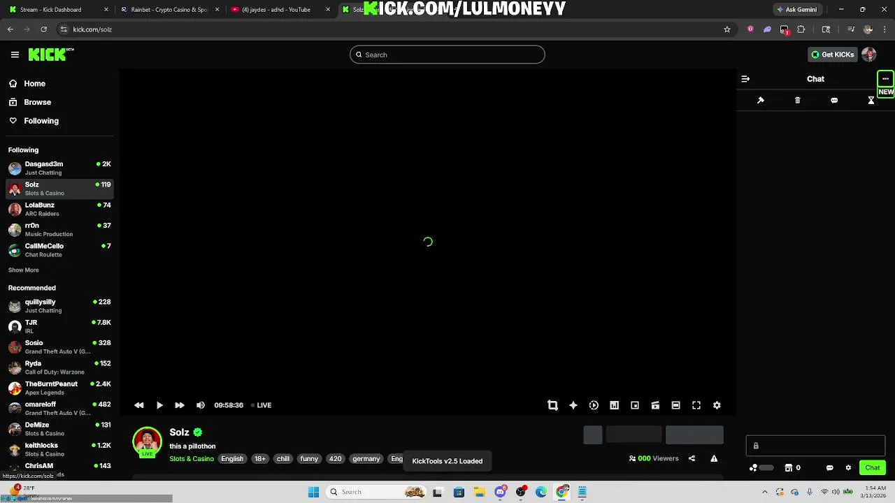The width and height of the screenshot is (895, 503).
Task: Open chat settings gear near Chat button
Action: pos(848,468)
